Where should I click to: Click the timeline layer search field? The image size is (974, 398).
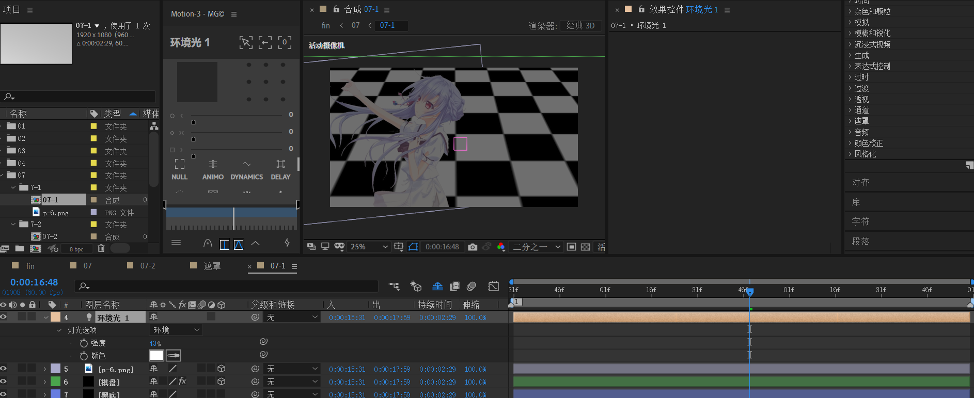click(227, 286)
